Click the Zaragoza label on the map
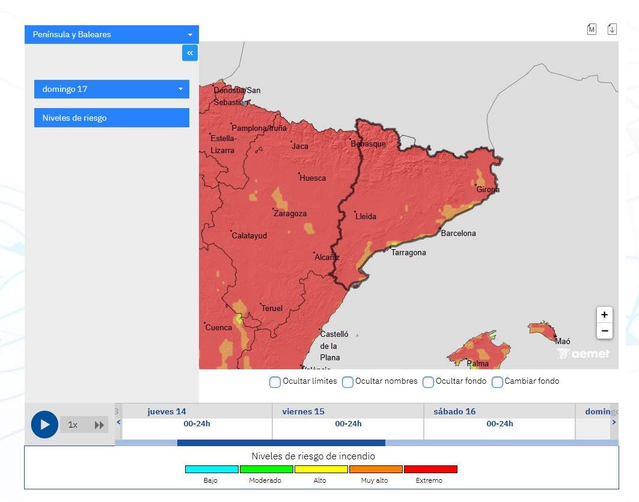 click(x=290, y=213)
